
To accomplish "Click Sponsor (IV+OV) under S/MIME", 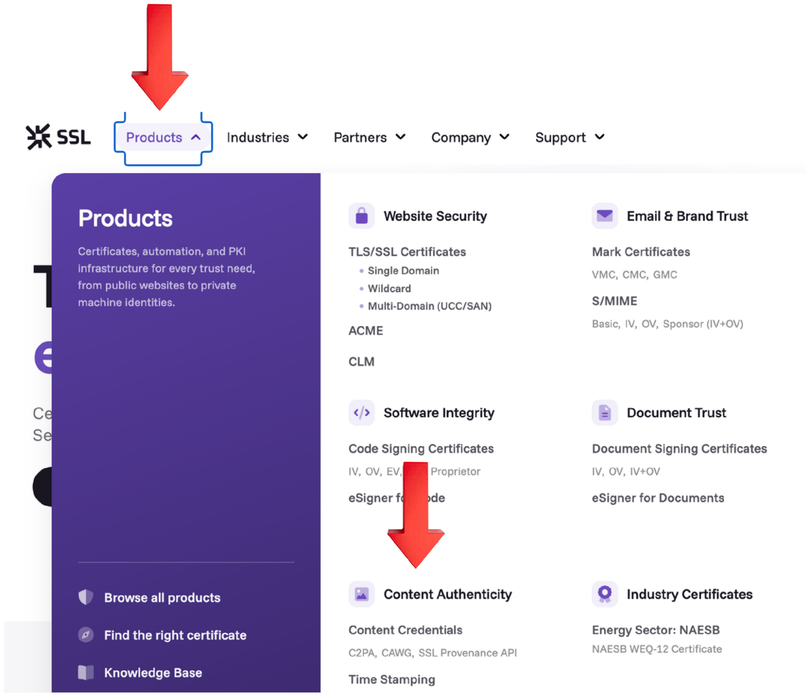I will pos(703,324).
